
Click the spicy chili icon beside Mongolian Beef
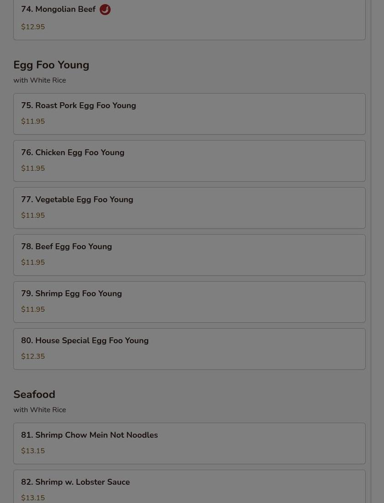pyautogui.click(x=105, y=10)
